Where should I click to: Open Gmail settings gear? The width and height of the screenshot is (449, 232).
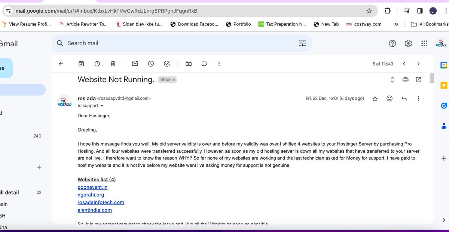click(x=408, y=43)
